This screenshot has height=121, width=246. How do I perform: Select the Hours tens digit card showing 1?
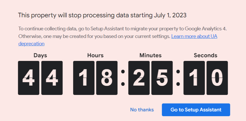(84, 78)
